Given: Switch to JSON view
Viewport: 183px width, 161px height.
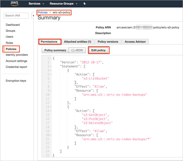Looking at the screenshot, I should (77, 50).
